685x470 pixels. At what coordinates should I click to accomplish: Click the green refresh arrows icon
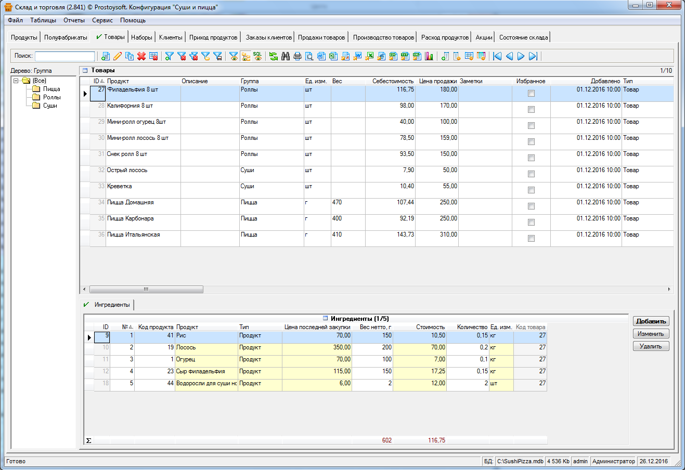tap(274, 56)
